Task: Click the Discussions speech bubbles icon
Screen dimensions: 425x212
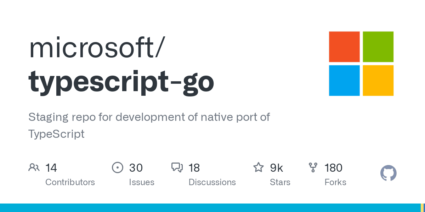Action: [177, 167]
